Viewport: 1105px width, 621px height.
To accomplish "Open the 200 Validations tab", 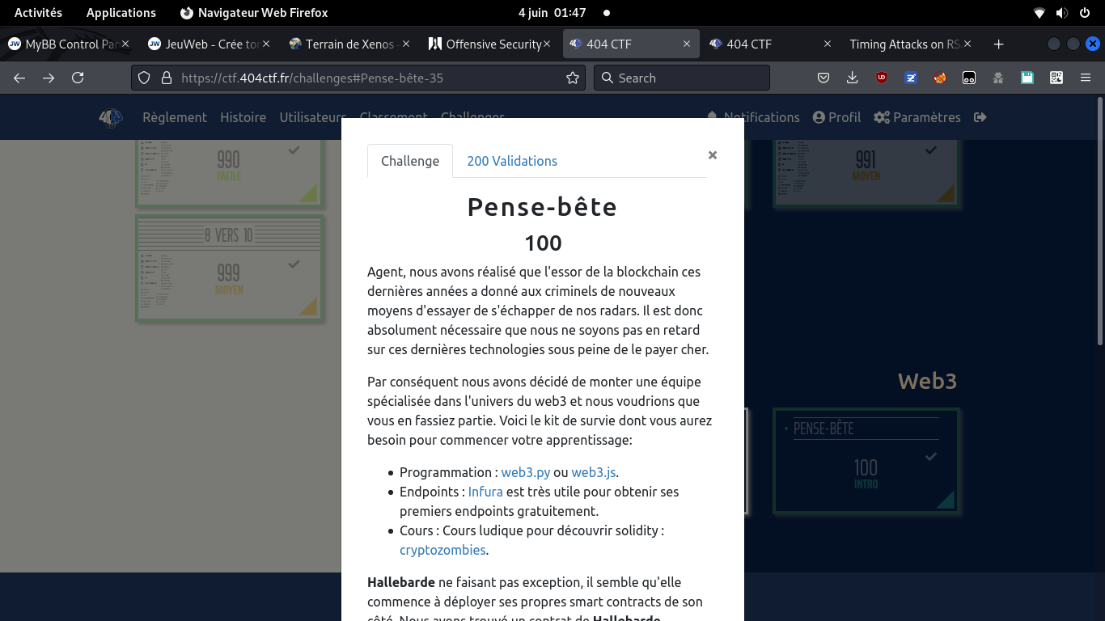I will click(512, 161).
